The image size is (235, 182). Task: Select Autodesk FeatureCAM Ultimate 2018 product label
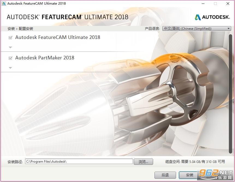(58, 37)
